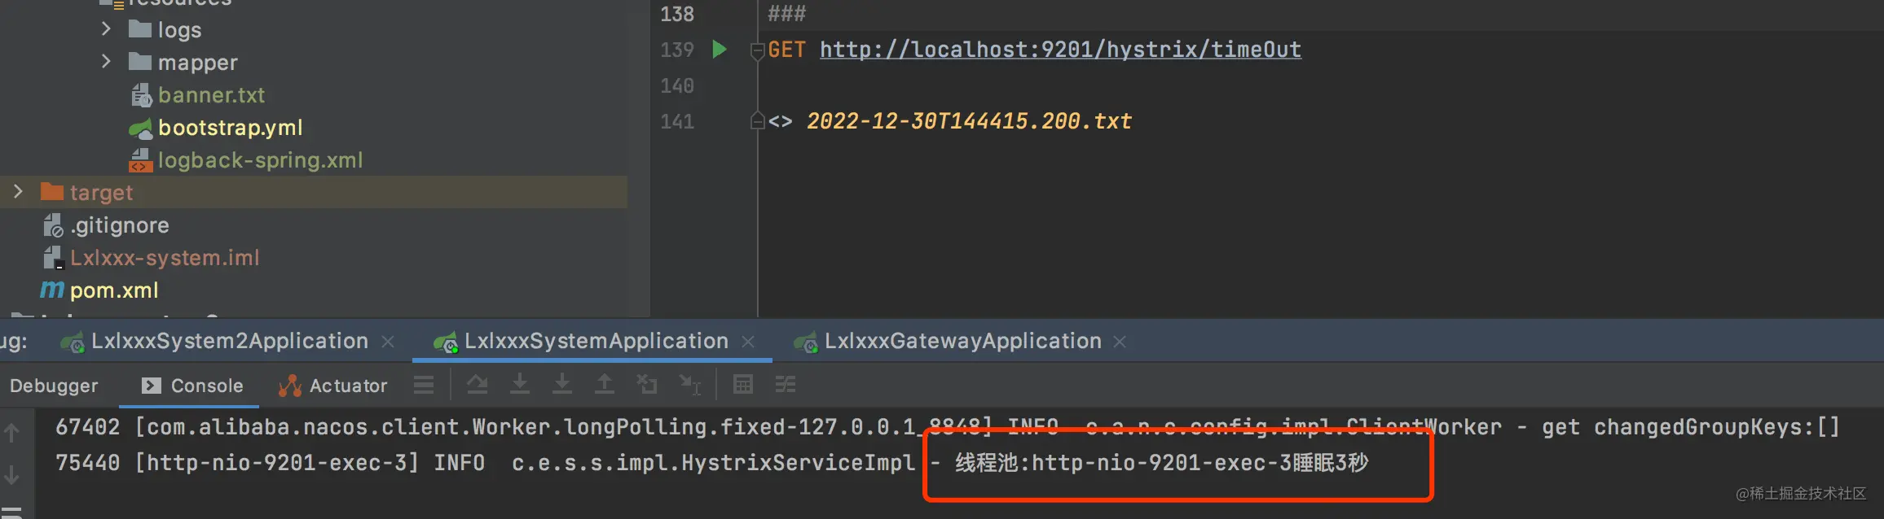The image size is (1884, 519).
Task: Expand the target folder
Action: 18,192
